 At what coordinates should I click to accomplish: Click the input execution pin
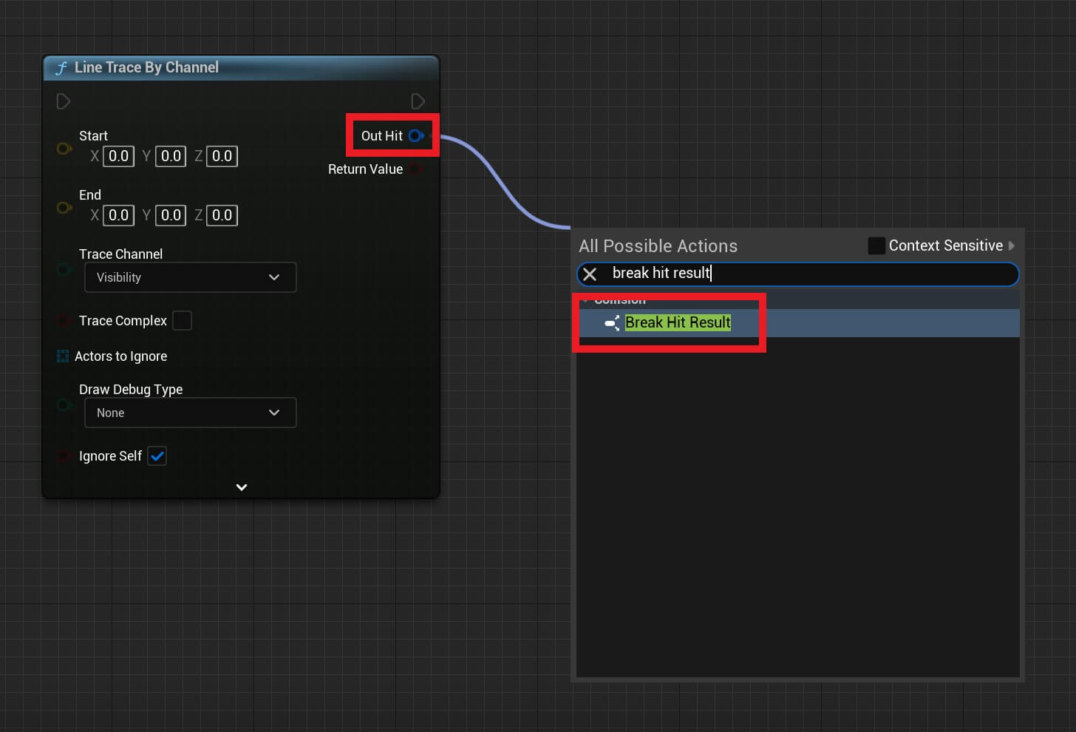pos(64,101)
